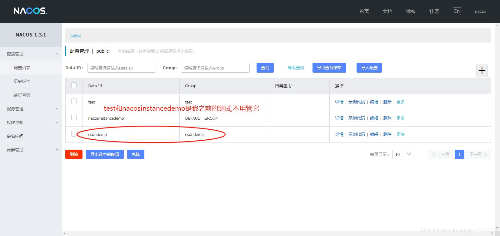Viewport: 500px width, 236px height.
Task: Open 示例代码 for the test row
Action: tap(357, 102)
